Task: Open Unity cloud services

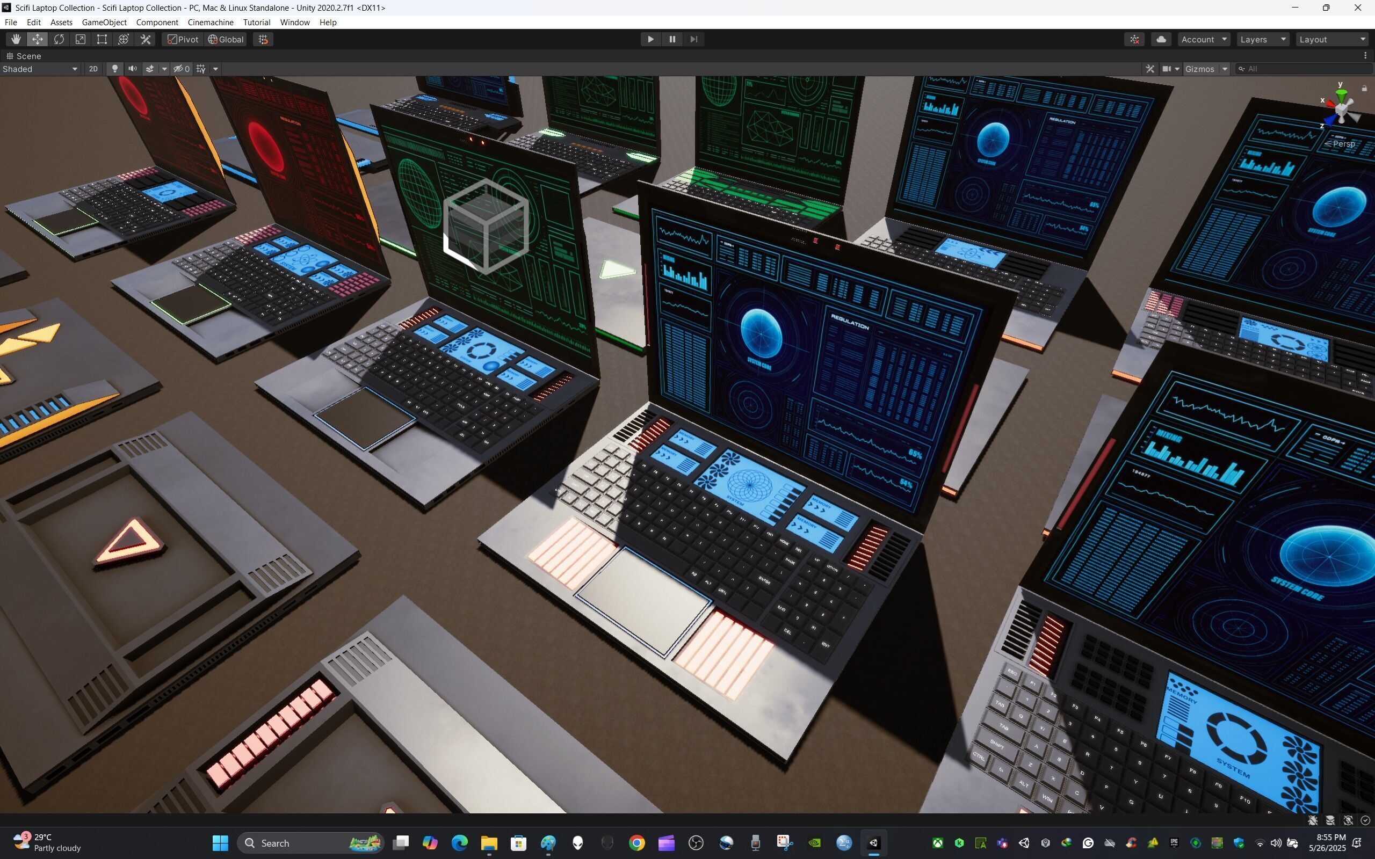Action: (1161, 39)
